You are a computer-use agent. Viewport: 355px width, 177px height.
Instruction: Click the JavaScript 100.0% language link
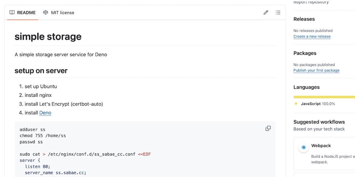(x=317, y=104)
